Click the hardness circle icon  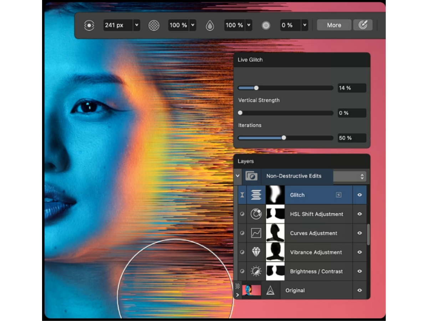pos(266,25)
